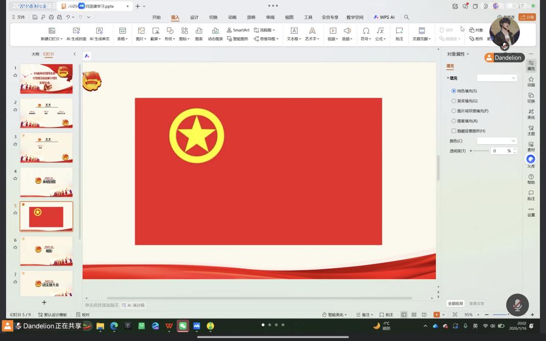Screen dimensions: 546x341
Task: Check 隐藏背景图形(H) checkbox
Action: click(x=454, y=131)
